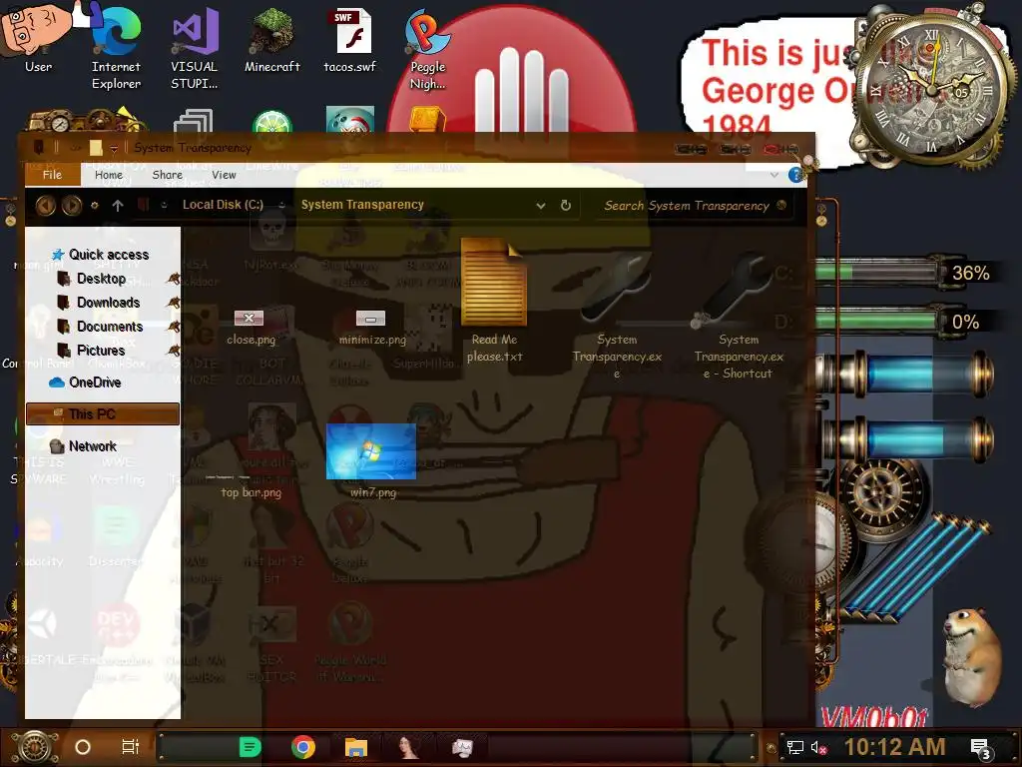Launch Google Chrome from the taskbar
This screenshot has width=1022, height=767.
303,747
